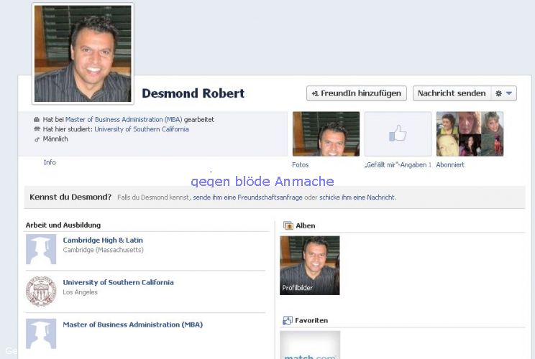Open the large profile picture

pos(83,53)
